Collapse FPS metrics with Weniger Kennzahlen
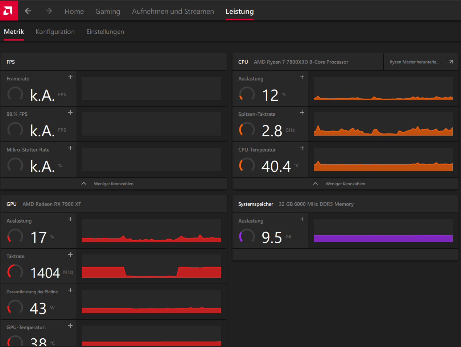The width and height of the screenshot is (461, 347). coord(114,184)
